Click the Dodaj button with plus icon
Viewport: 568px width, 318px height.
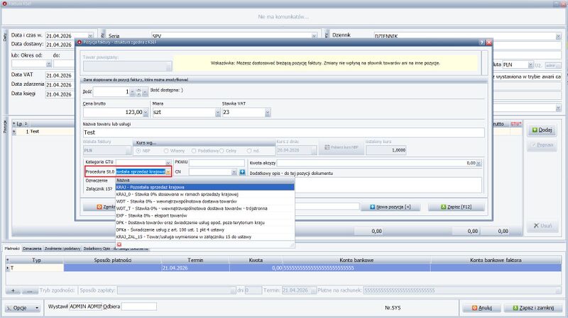542,130
